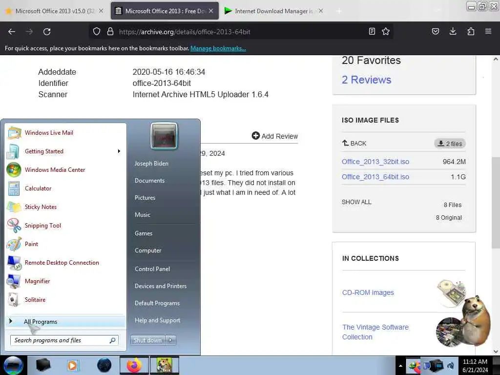This screenshot has height=375, width=500.
Task: Click the page vertical scrollbar thumb
Action: (496, 203)
